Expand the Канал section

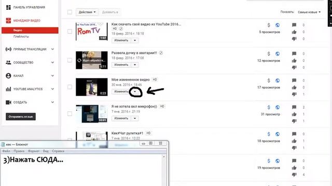[52, 76]
